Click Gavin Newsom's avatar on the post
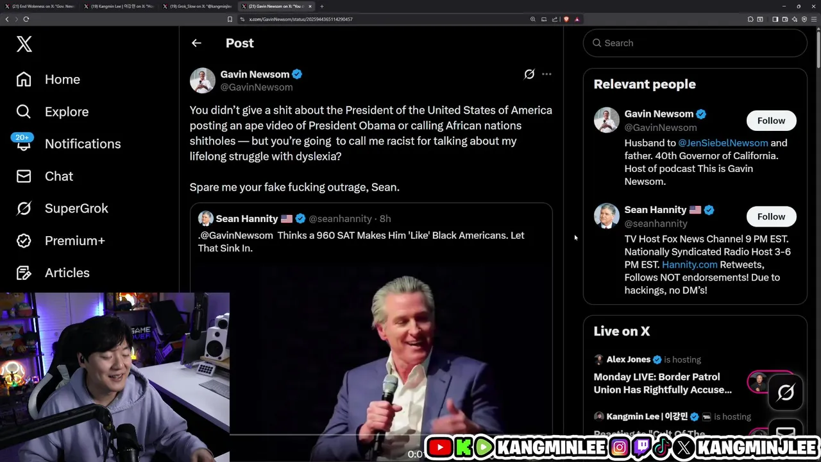This screenshot has width=821, height=462. pyautogui.click(x=202, y=81)
